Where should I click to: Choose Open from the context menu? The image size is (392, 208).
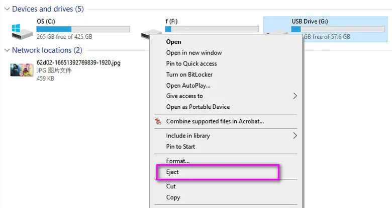174,42
